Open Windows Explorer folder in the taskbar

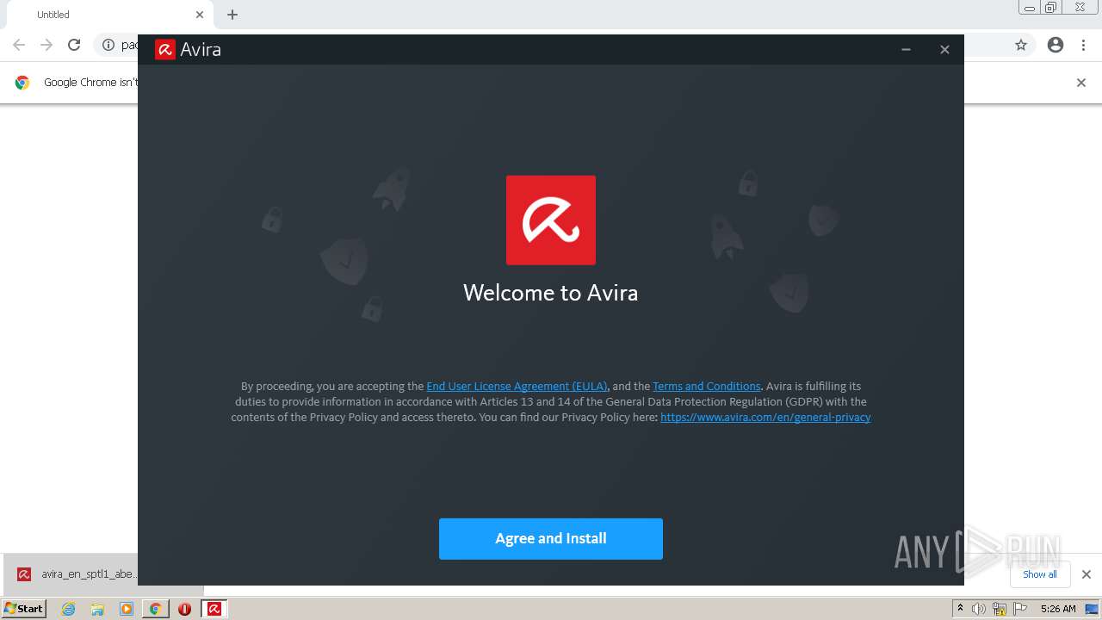coord(97,609)
